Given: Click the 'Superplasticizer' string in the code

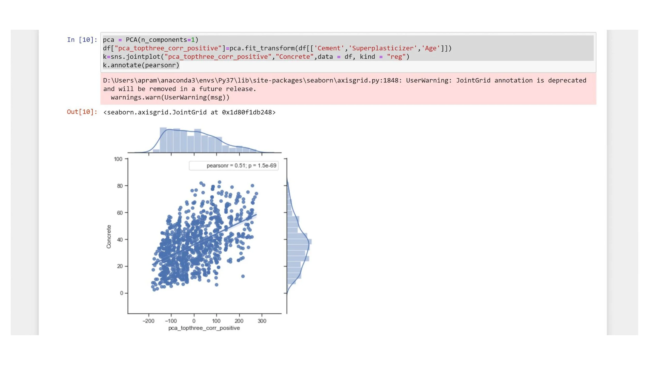Looking at the screenshot, I should tap(383, 48).
